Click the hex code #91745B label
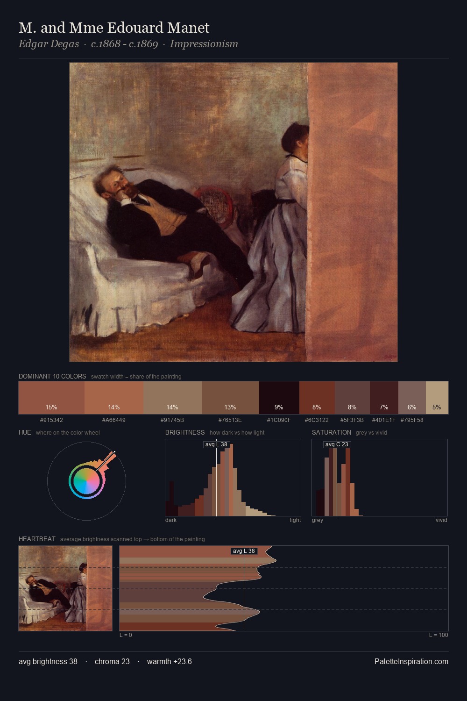The image size is (467, 701). tap(172, 420)
